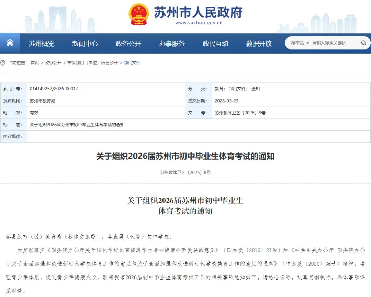
Task: Click the national emblem logo at the top
Action: click(139, 14)
